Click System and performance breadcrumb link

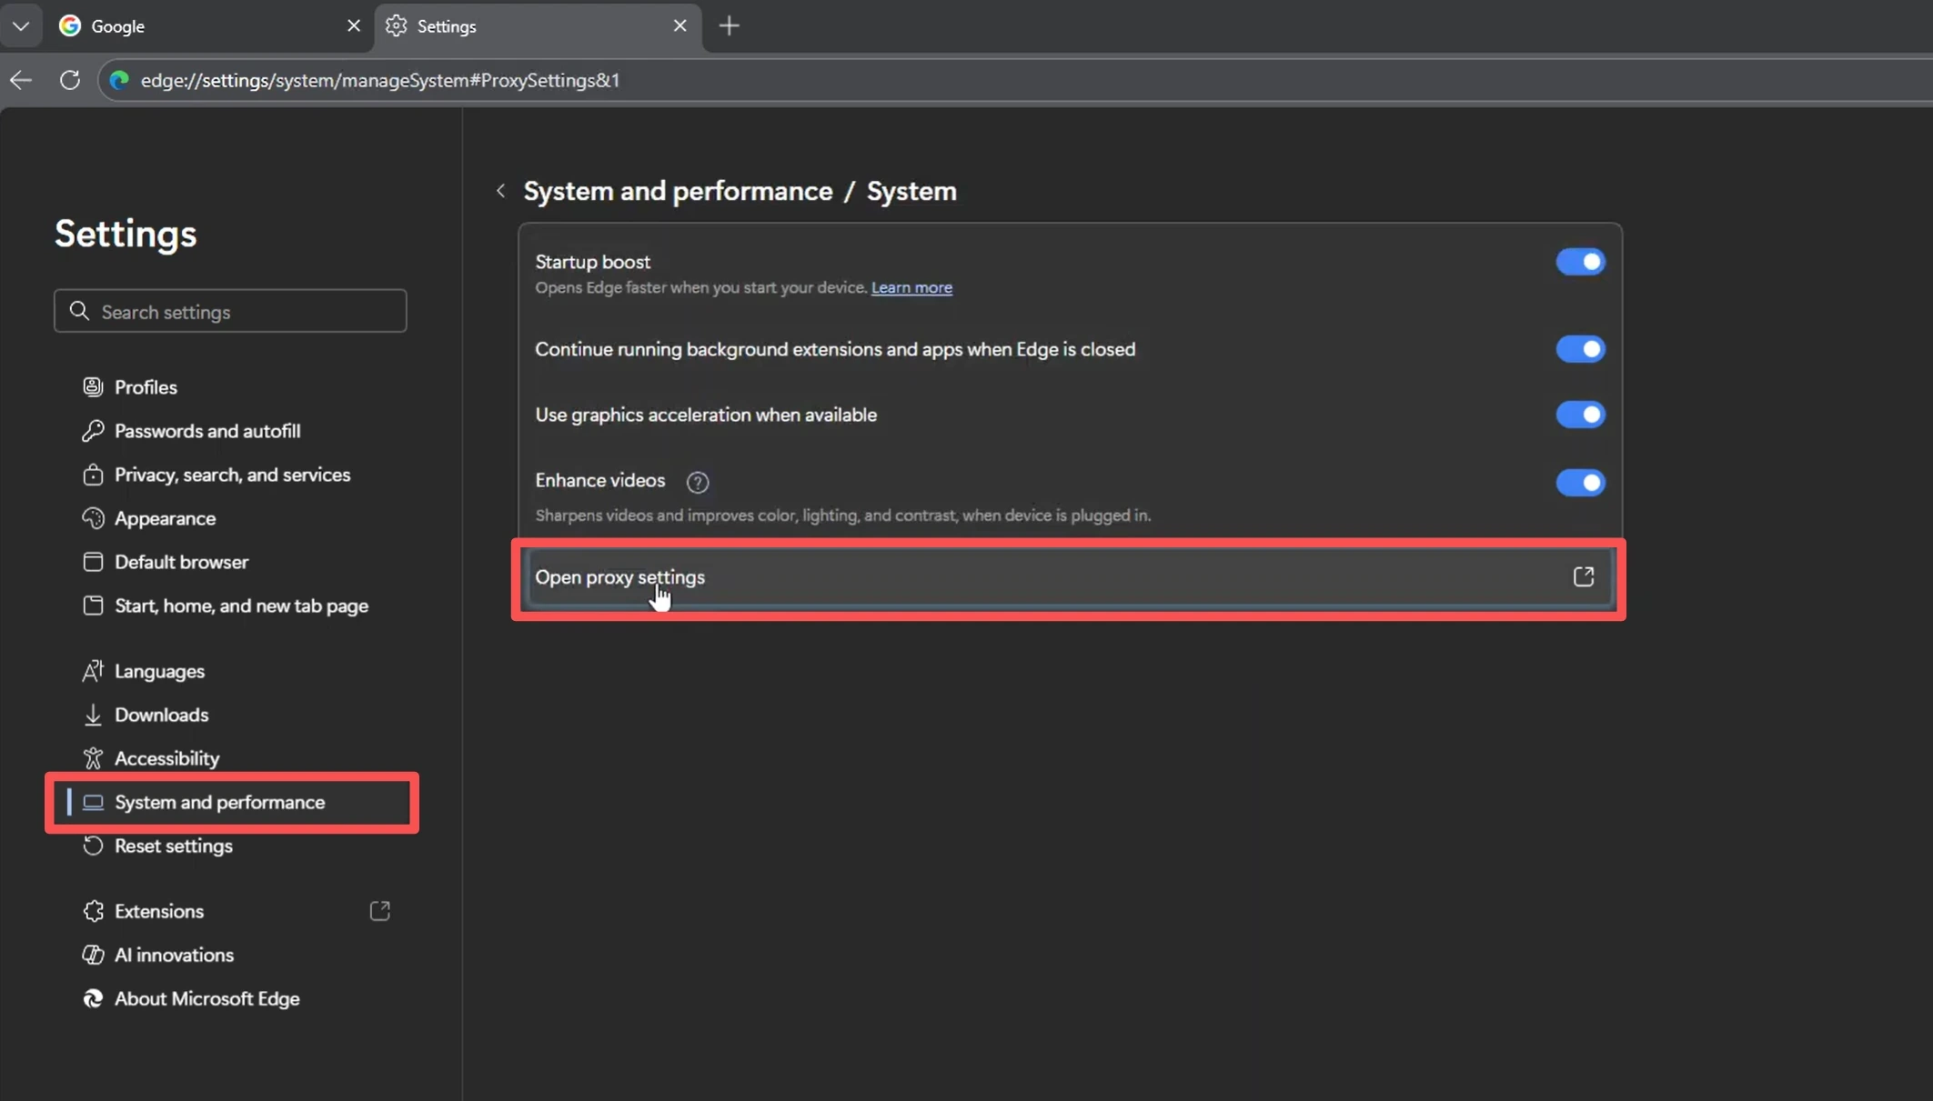tap(678, 191)
